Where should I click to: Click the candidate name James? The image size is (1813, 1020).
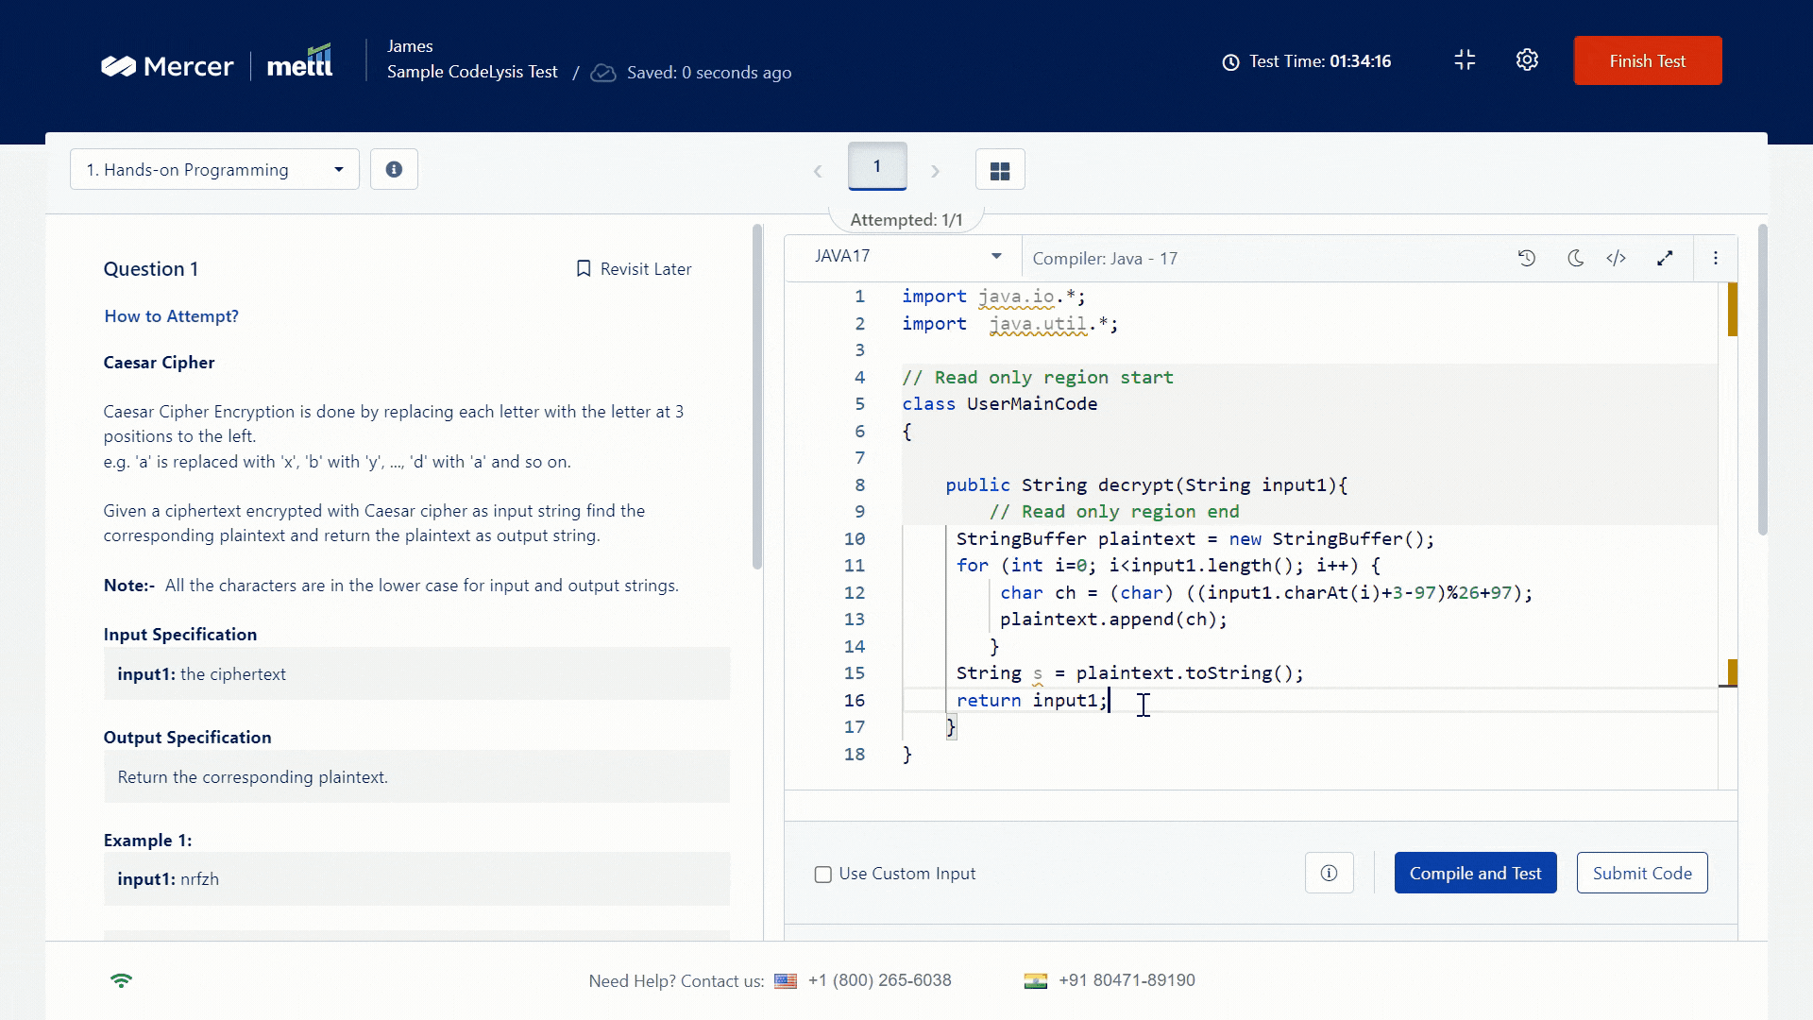coord(410,46)
